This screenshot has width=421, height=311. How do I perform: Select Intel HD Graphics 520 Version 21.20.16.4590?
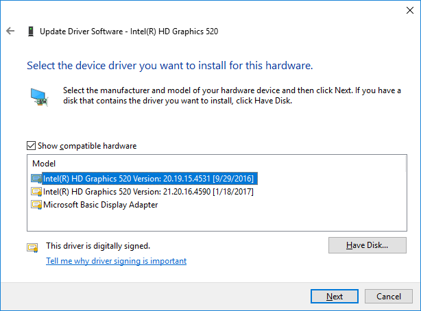[148, 192]
